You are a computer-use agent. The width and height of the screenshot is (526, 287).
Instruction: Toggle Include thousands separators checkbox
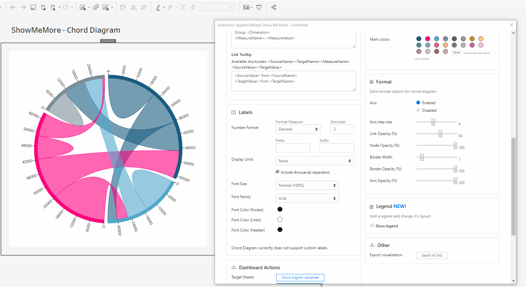[277, 172]
